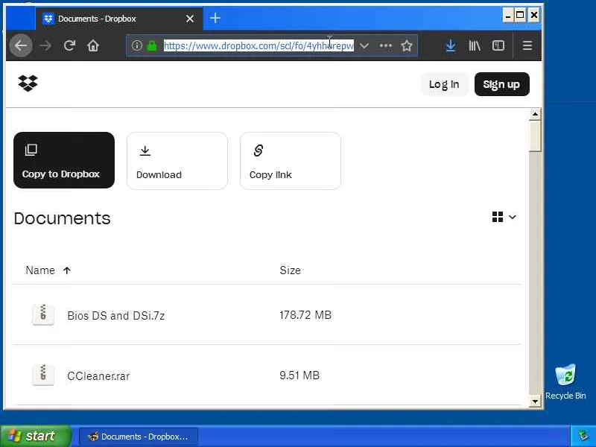Bookmark this page with the star icon

click(x=407, y=45)
